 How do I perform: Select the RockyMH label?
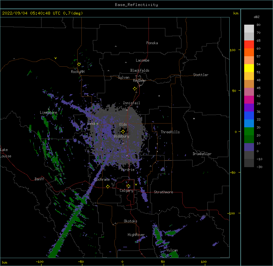[x=78, y=72]
